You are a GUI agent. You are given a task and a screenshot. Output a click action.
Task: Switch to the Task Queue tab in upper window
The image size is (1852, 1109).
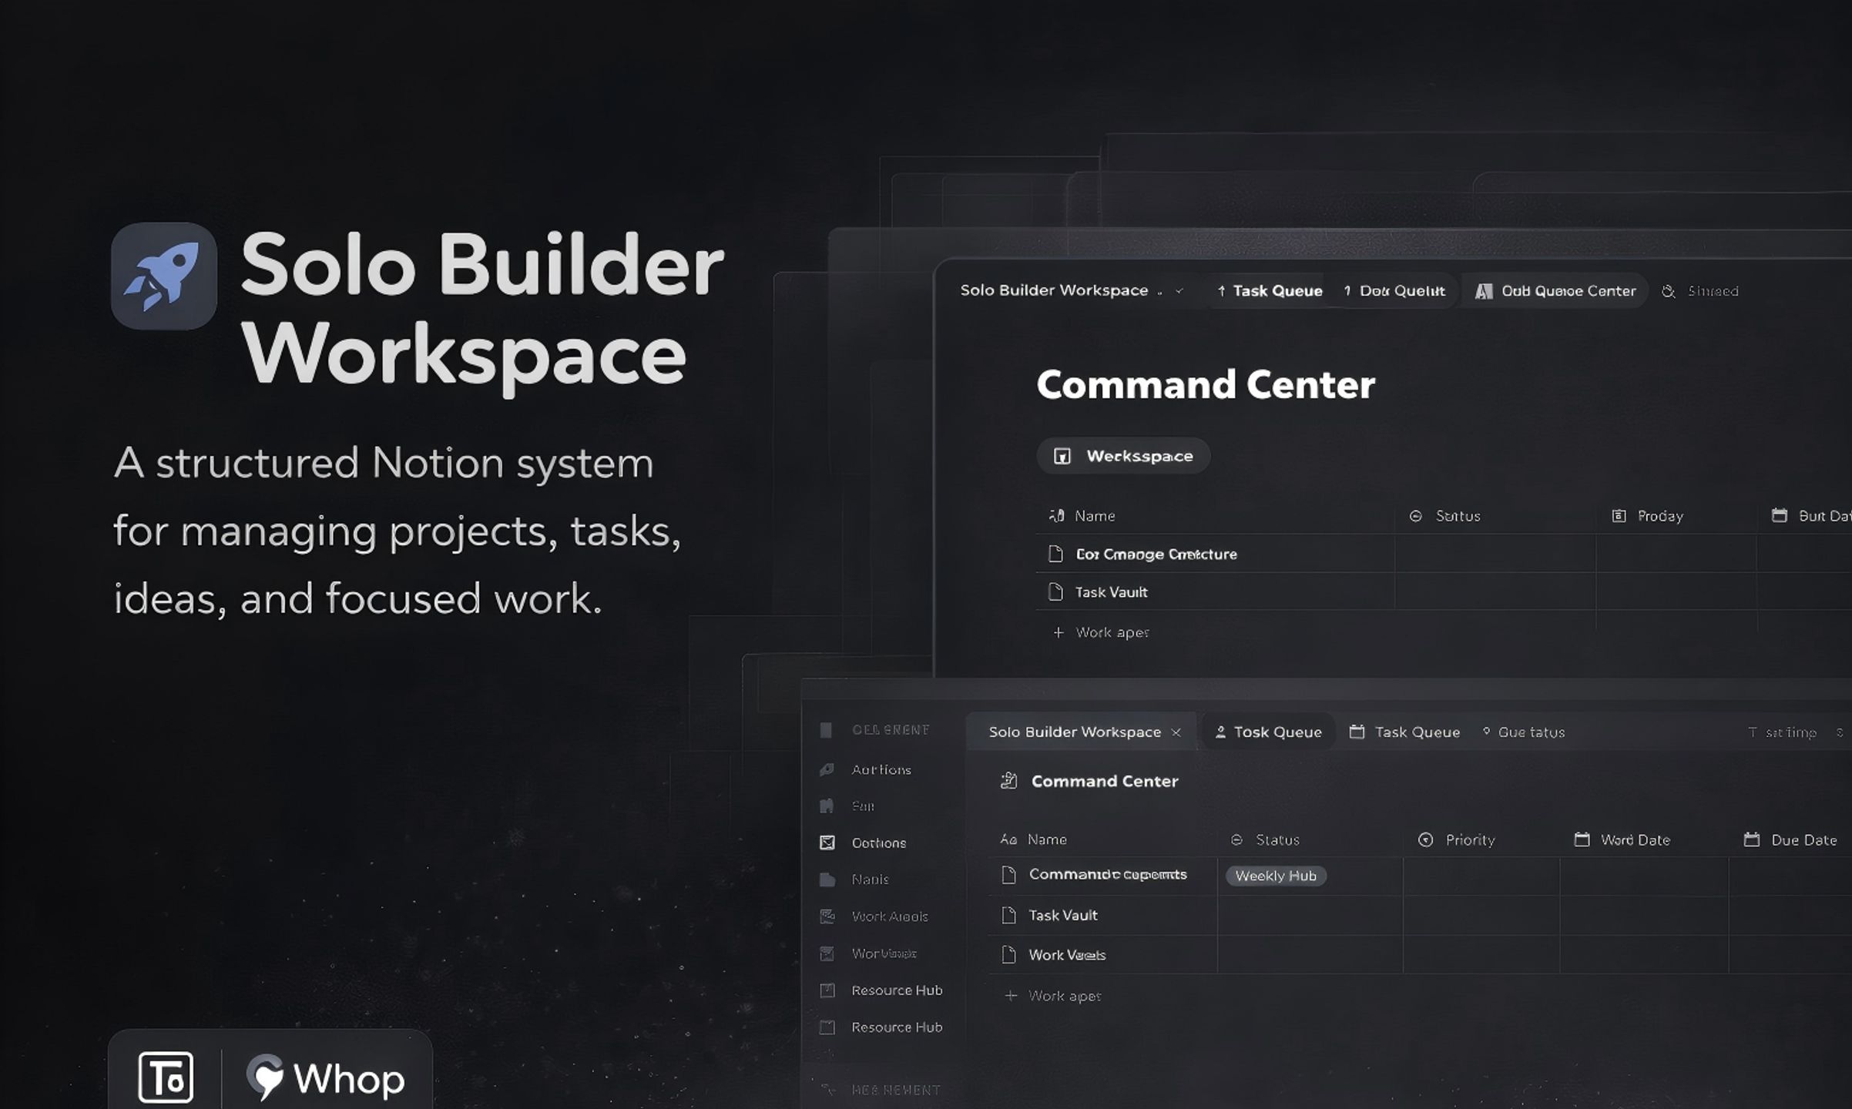[1269, 291]
